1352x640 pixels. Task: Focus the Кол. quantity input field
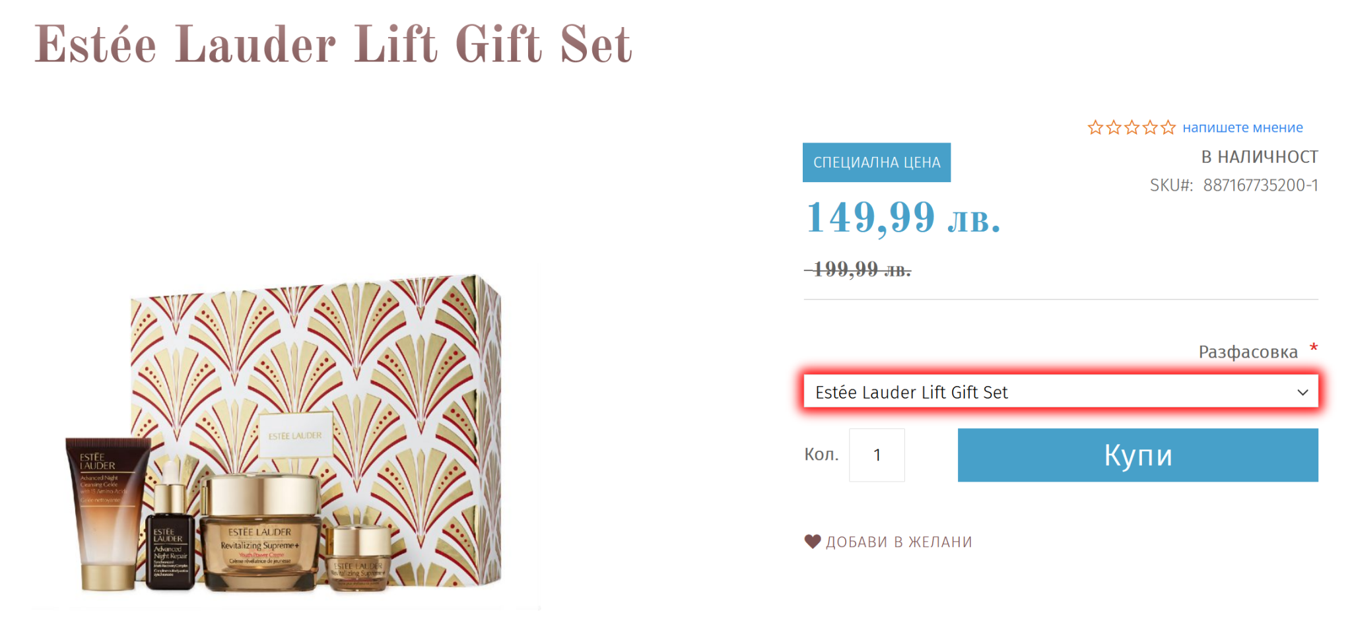point(877,455)
